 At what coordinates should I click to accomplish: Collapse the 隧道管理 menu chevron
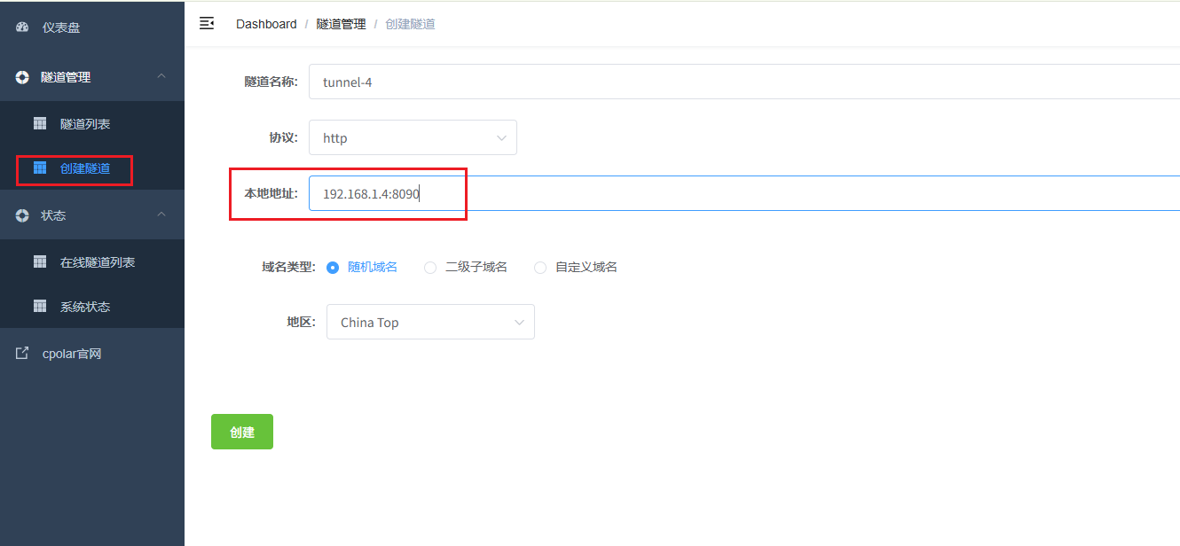[x=161, y=76]
